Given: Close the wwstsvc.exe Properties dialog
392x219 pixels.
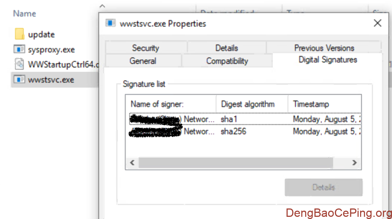Looking at the screenshot, I should [377, 24].
